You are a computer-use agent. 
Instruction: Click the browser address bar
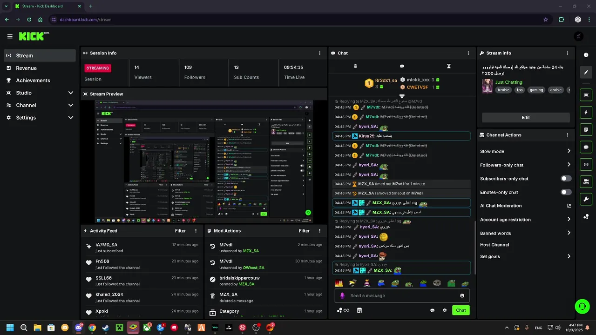[x=298, y=20]
